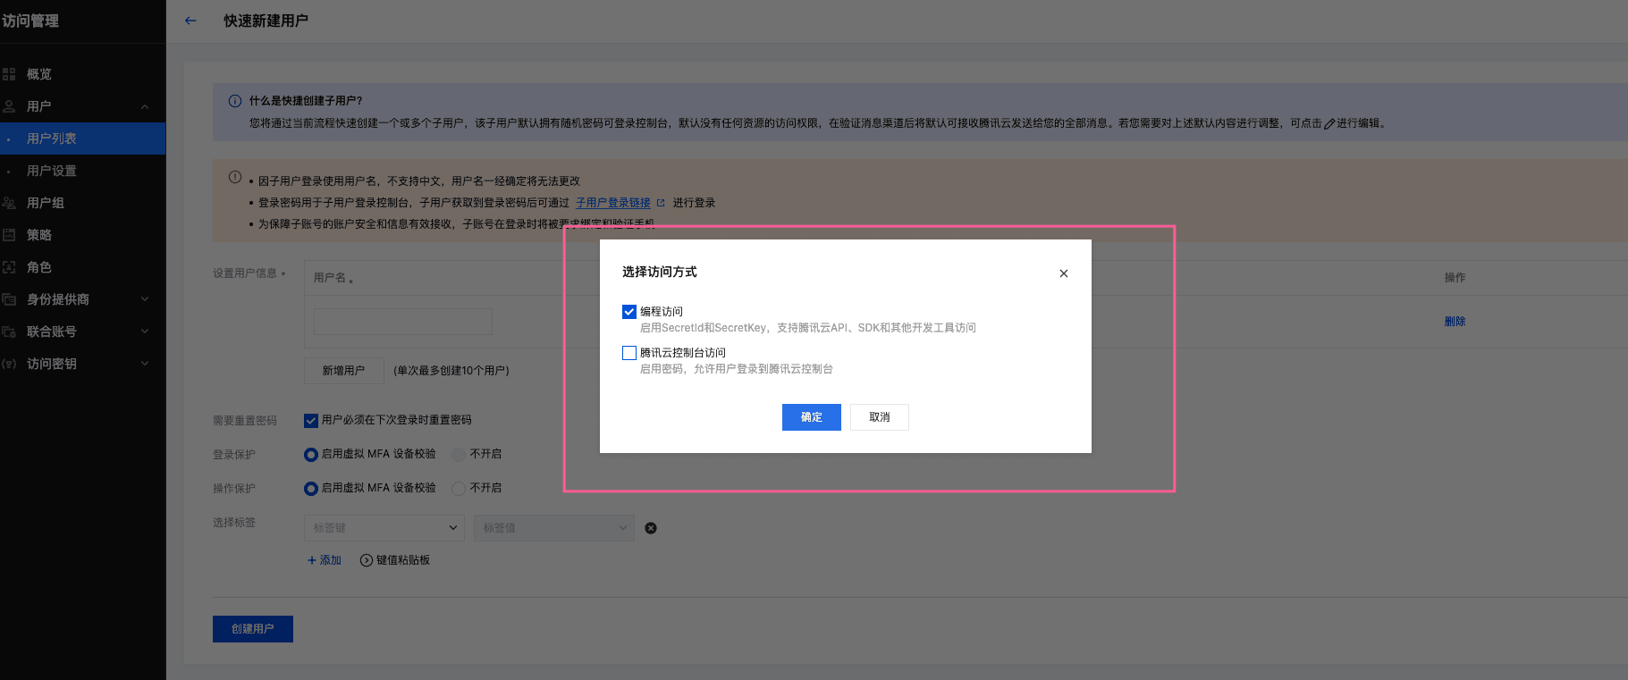Click the 用户组 icon in sidebar

(x=9, y=203)
